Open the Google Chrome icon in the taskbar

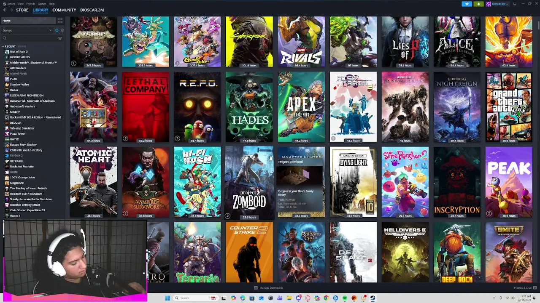pyautogui.click(x=326, y=298)
